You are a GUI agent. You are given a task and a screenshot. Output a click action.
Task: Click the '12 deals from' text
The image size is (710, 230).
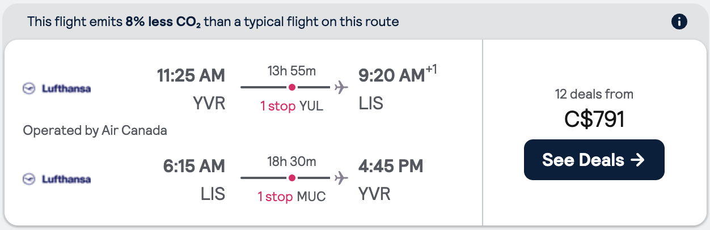point(594,94)
